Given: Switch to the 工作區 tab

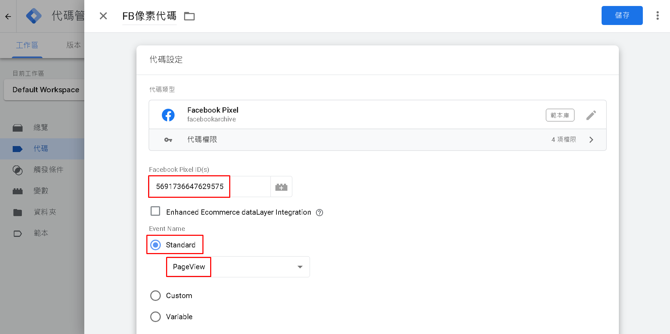Looking at the screenshot, I should point(27,45).
